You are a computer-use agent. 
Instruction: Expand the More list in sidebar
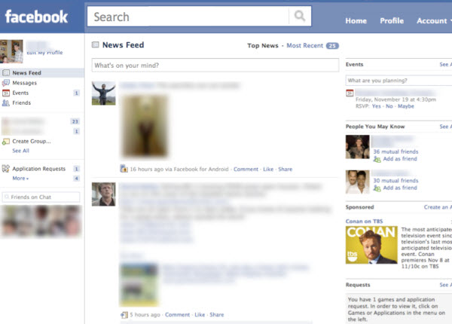click(20, 179)
